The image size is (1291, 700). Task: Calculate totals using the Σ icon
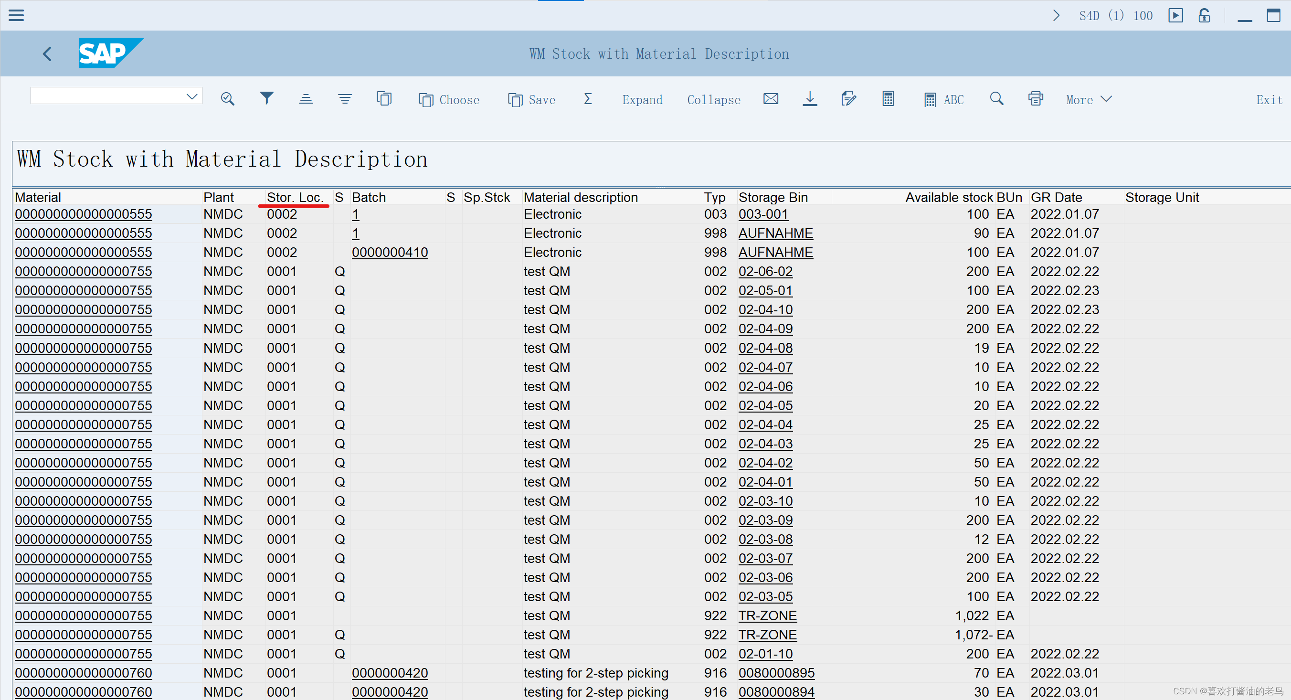[587, 99]
